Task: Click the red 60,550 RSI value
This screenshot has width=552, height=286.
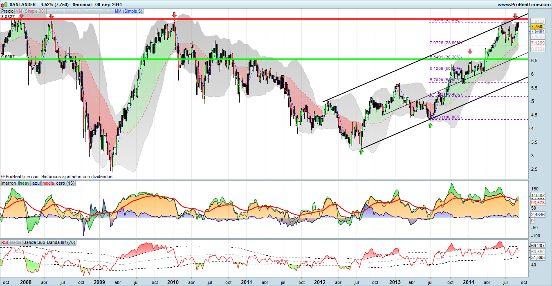Action: pyautogui.click(x=538, y=252)
